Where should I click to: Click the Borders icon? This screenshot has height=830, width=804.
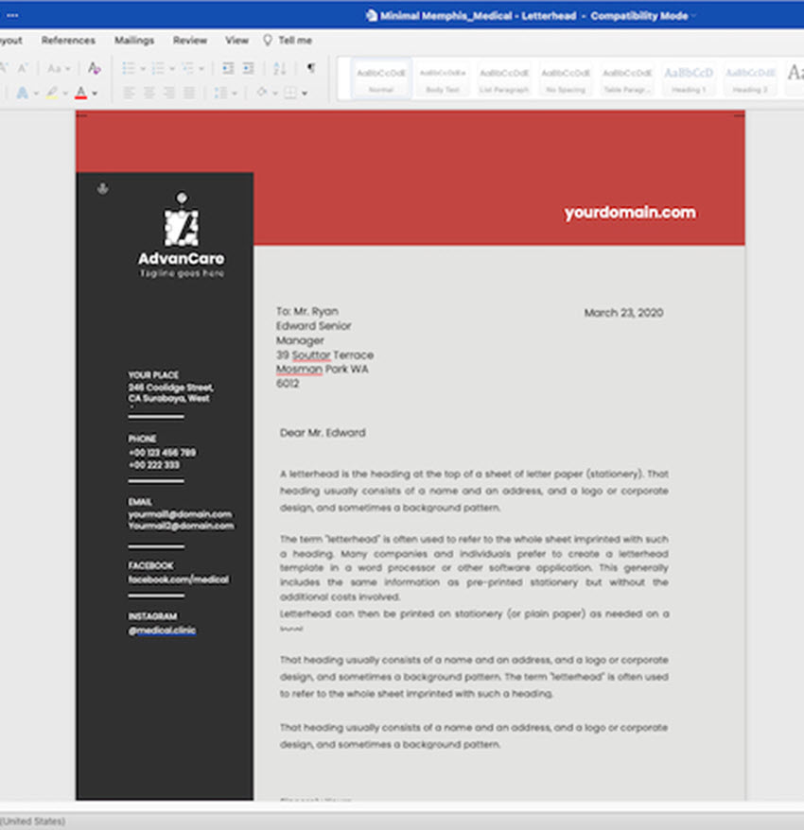coord(290,94)
